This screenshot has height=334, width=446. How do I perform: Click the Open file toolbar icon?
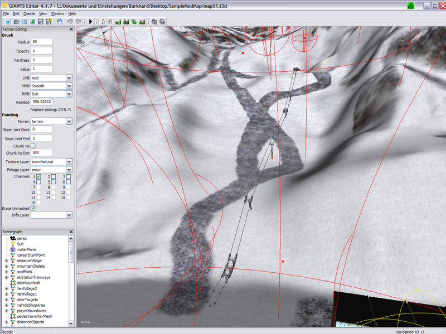pos(17,22)
